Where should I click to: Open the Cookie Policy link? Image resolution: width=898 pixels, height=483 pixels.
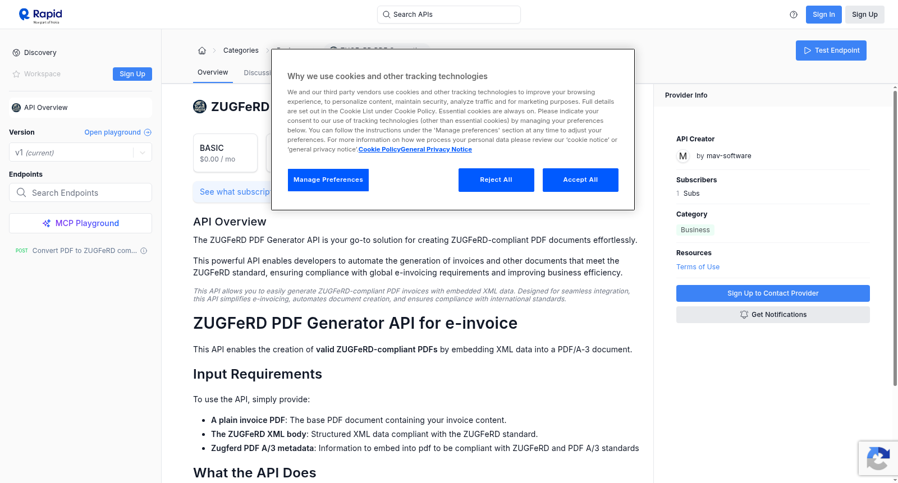tap(379, 149)
